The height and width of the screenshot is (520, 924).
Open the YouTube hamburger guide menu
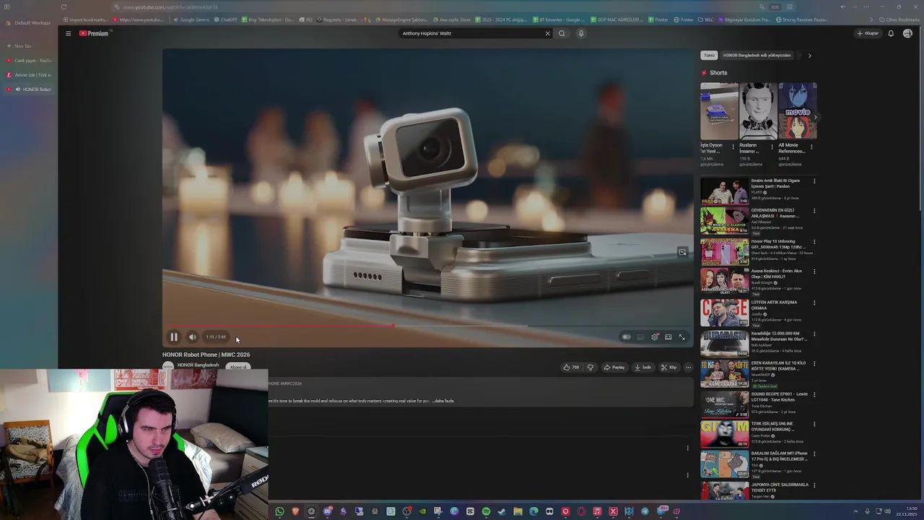69,33
